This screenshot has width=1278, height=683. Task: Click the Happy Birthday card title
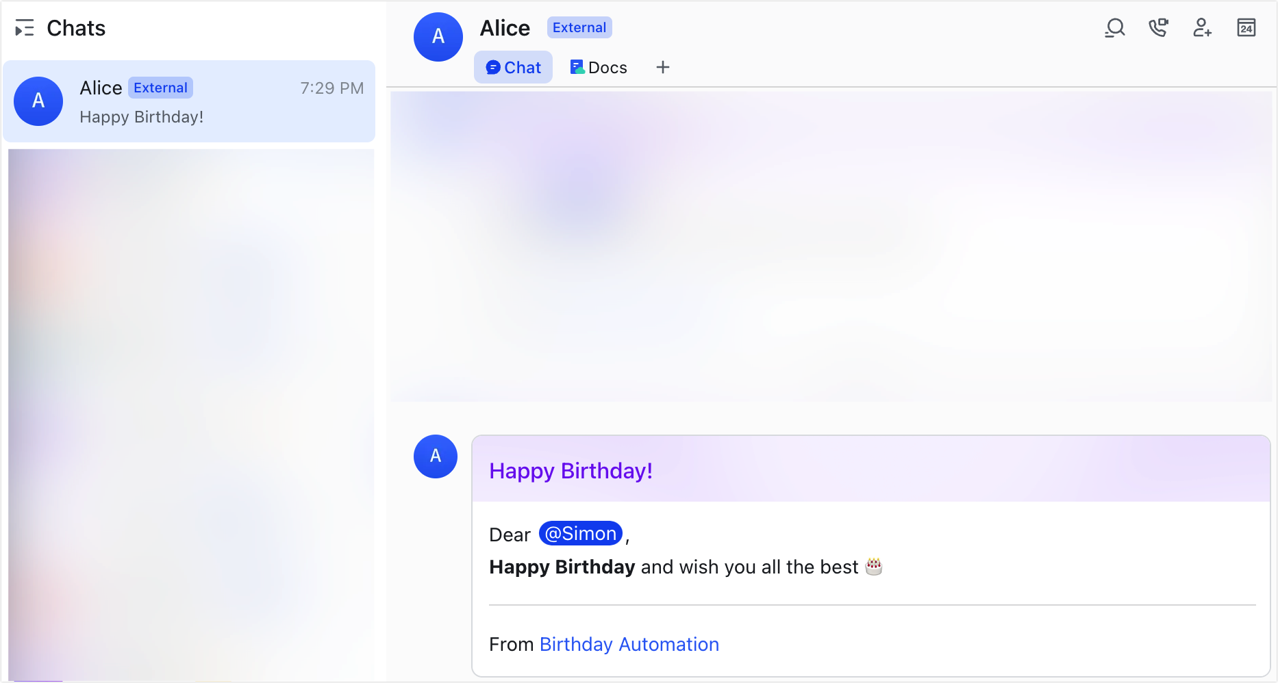pyautogui.click(x=571, y=471)
